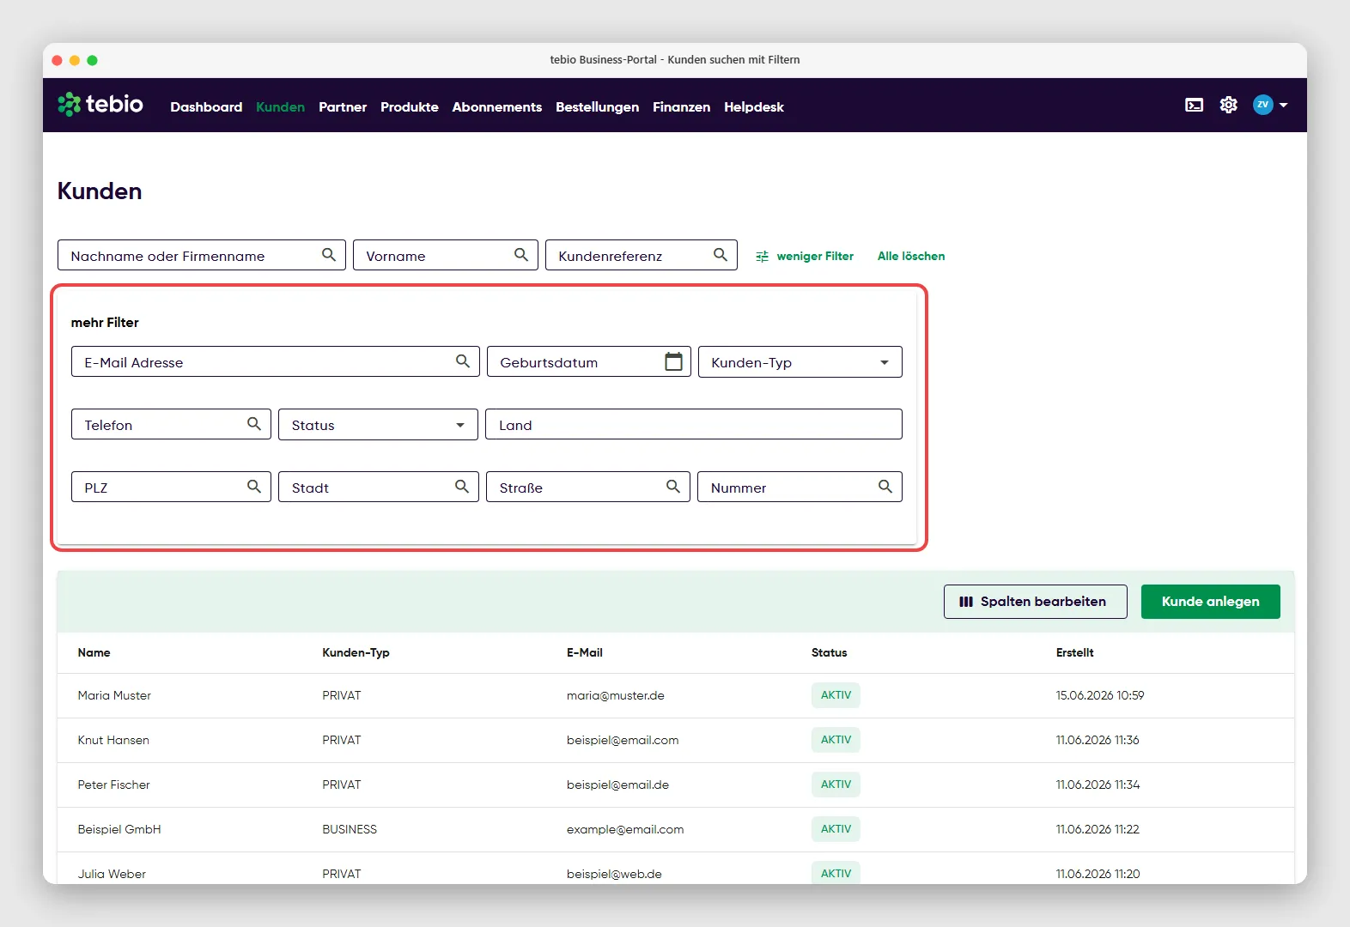Click the tebio logo

(100, 105)
